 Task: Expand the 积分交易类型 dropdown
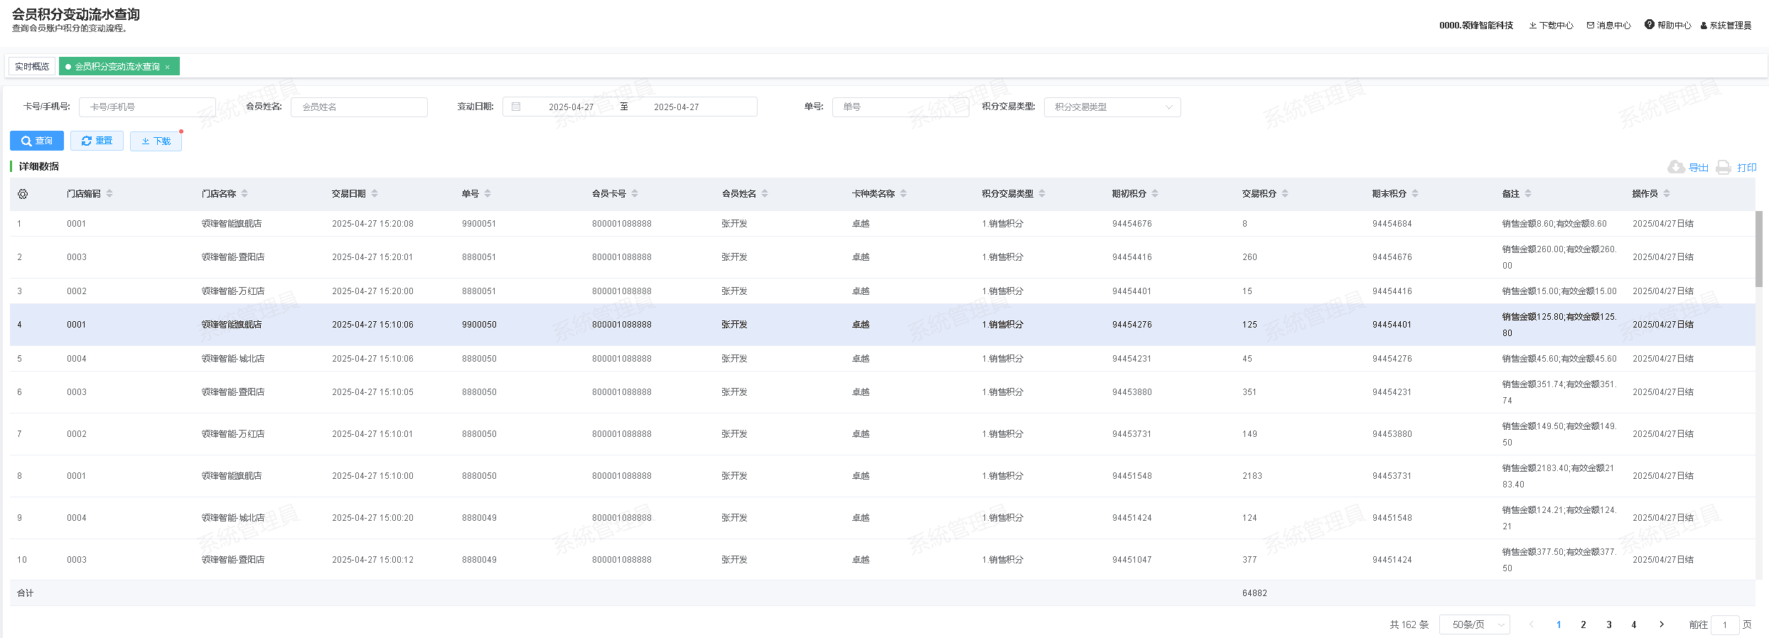point(1112,107)
